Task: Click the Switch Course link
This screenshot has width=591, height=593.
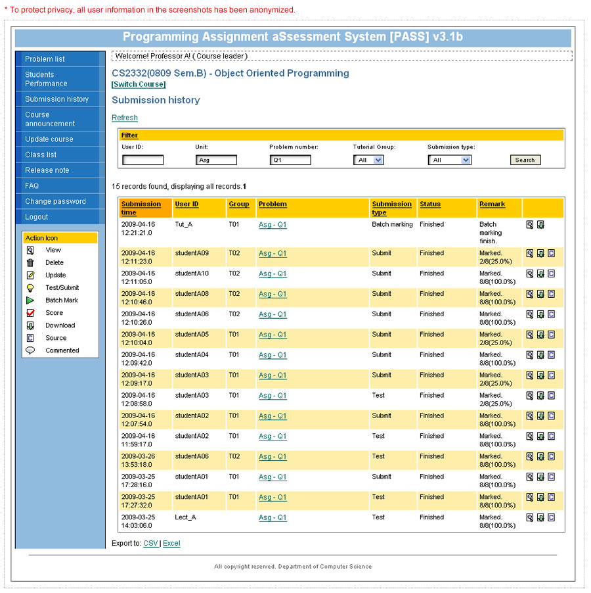Action: [x=139, y=84]
